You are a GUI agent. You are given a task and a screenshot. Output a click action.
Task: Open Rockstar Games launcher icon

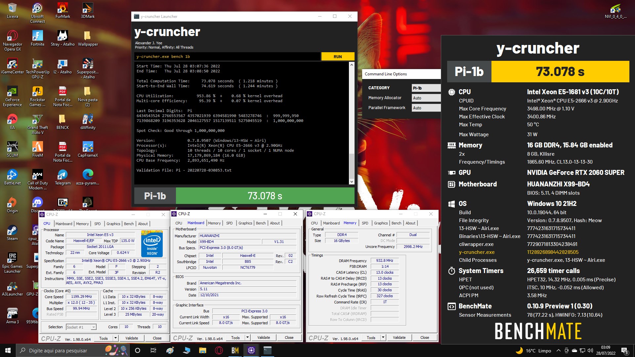pyautogui.click(x=37, y=96)
